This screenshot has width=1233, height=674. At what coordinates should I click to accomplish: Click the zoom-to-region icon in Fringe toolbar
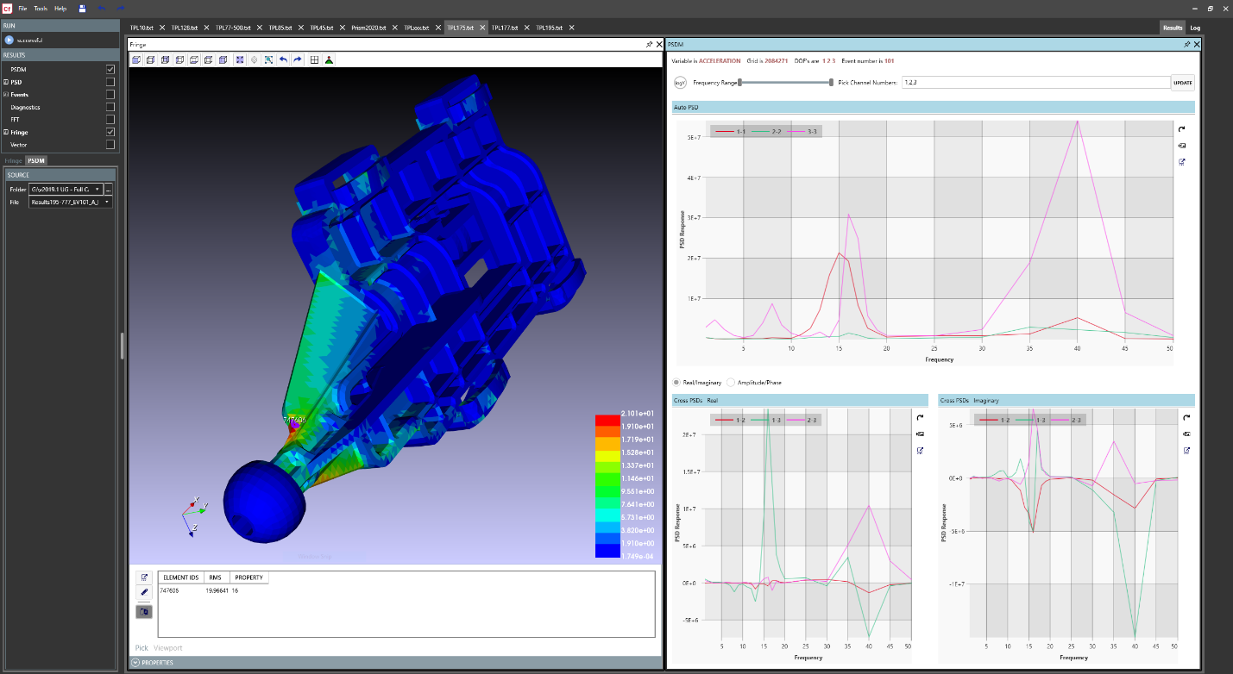click(269, 59)
